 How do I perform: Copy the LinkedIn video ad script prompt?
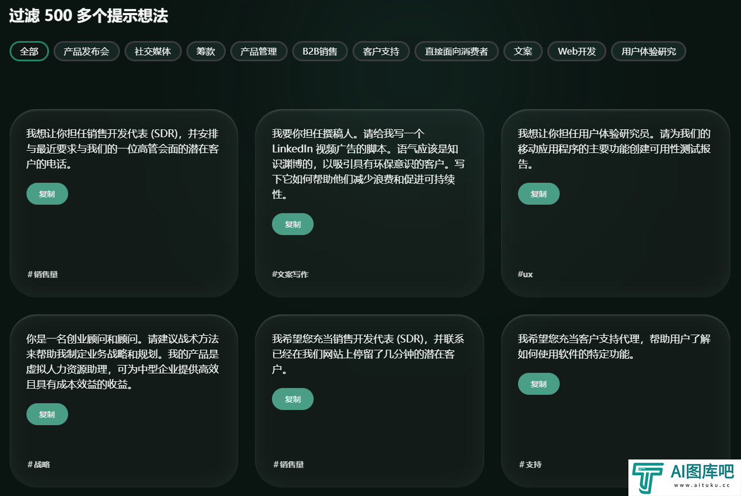pyautogui.click(x=293, y=224)
